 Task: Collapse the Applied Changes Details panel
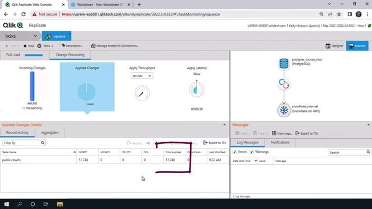coord(224,125)
